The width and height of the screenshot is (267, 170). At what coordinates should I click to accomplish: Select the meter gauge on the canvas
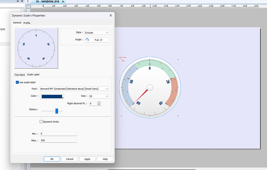point(150,88)
